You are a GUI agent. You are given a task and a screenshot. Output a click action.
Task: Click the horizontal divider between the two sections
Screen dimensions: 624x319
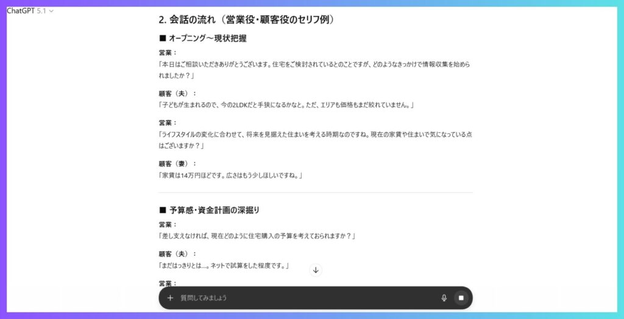(316, 193)
